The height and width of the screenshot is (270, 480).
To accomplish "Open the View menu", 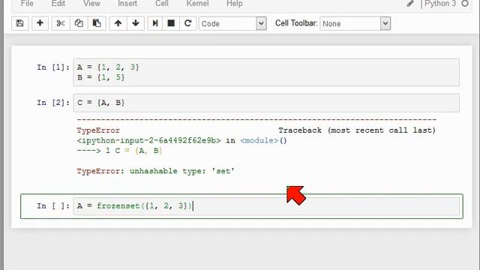I will (x=91, y=4).
